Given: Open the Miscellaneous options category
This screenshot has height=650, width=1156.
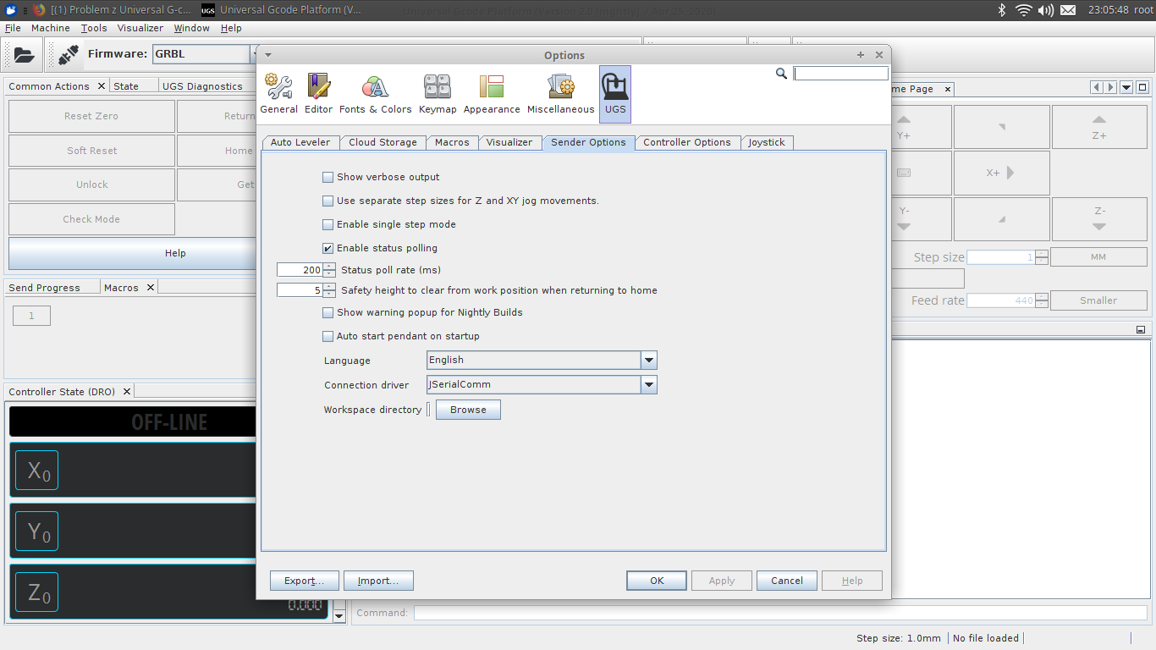Looking at the screenshot, I should 560,94.
